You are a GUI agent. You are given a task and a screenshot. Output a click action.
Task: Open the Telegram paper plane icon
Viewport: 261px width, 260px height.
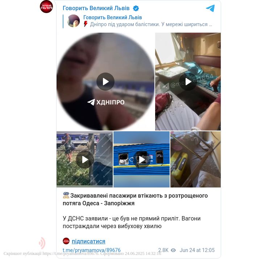[x=210, y=8]
